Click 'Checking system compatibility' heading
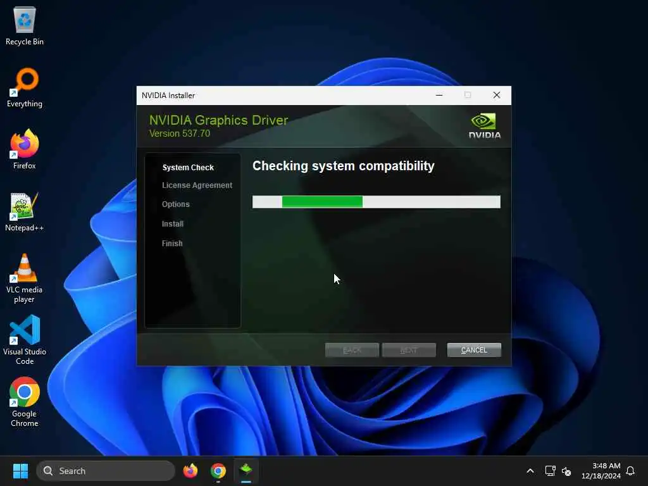 click(x=344, y=166)
